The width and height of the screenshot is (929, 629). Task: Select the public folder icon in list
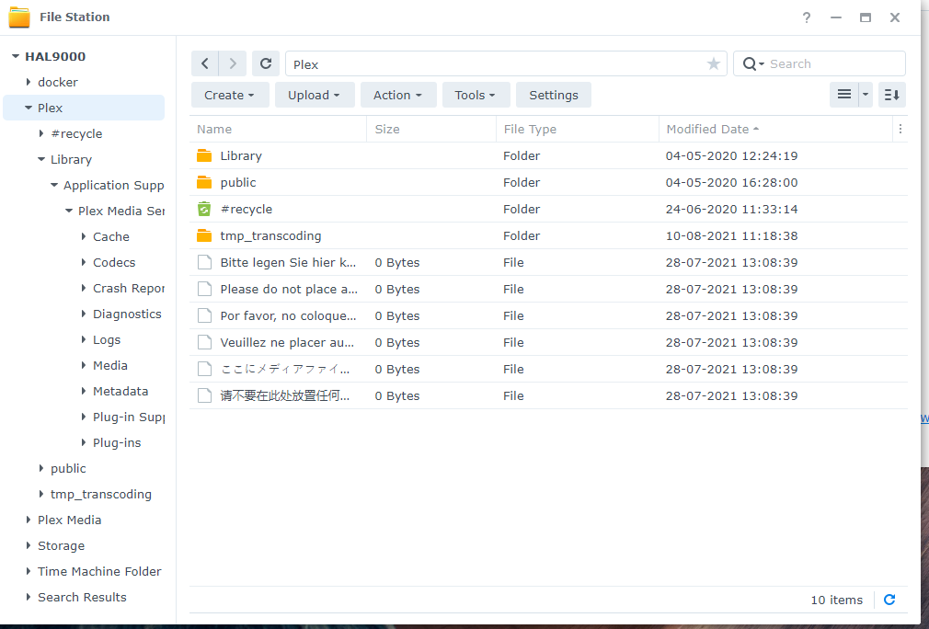[x=204, y=182]
